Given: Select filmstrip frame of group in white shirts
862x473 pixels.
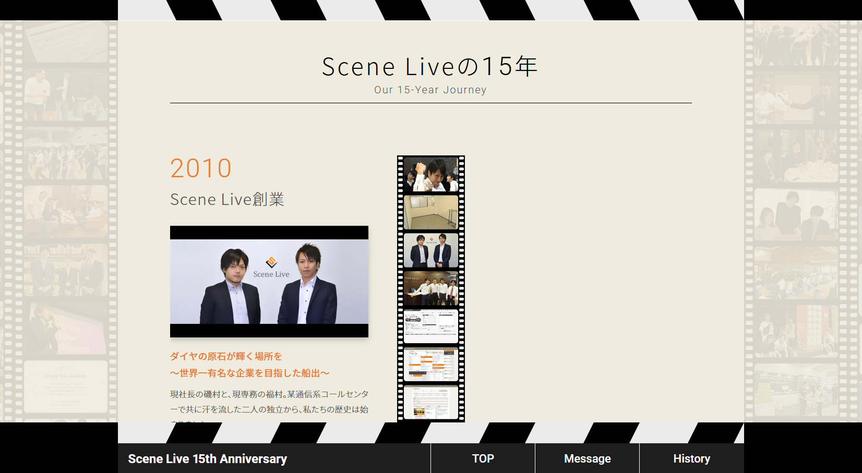Looking at the screenshot, I should pos(431,288).
